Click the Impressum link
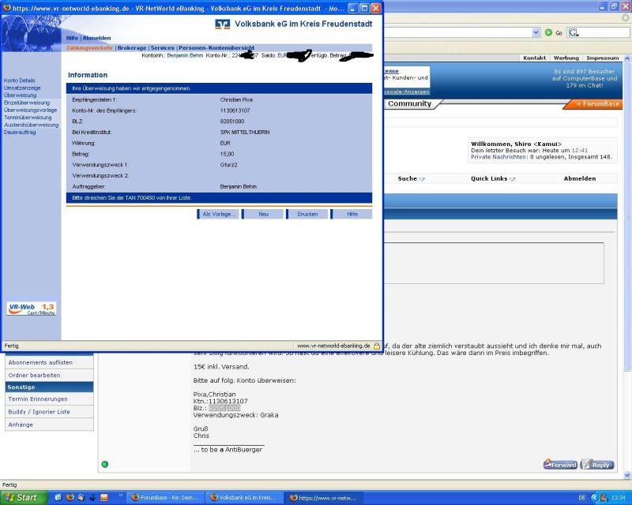Image resolution: width=632 pixels, height=505 pixels. 603,58
